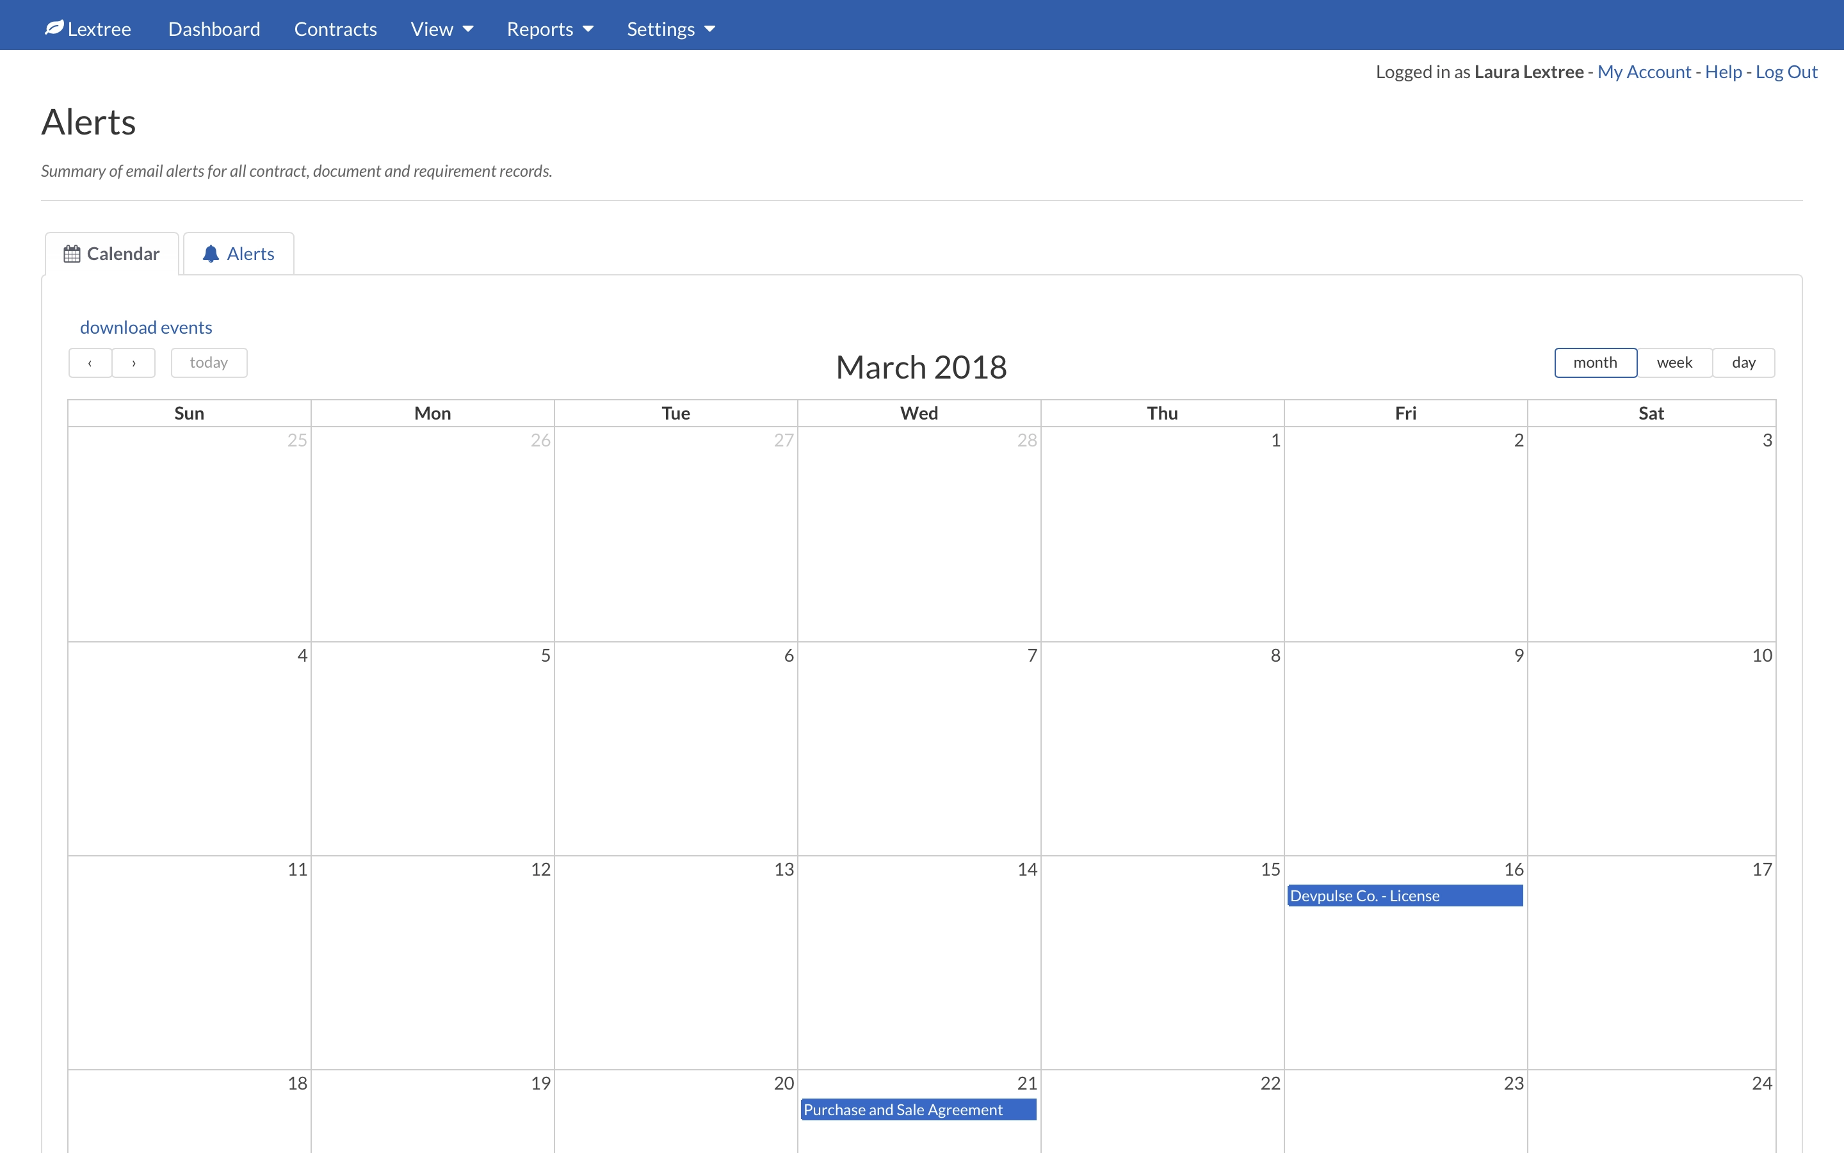Screen dimensions: 1844x1153
Task: Select day view button
Action: pos(1744,361)
